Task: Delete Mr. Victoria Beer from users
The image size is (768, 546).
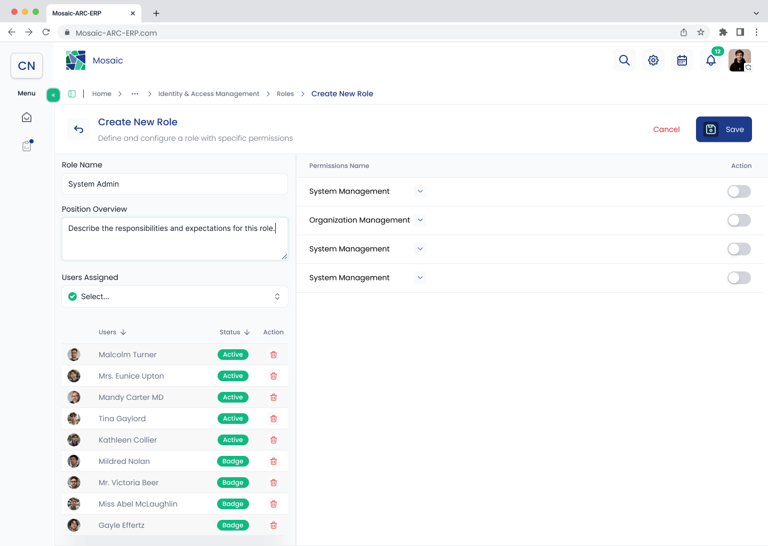Action: 274,483
